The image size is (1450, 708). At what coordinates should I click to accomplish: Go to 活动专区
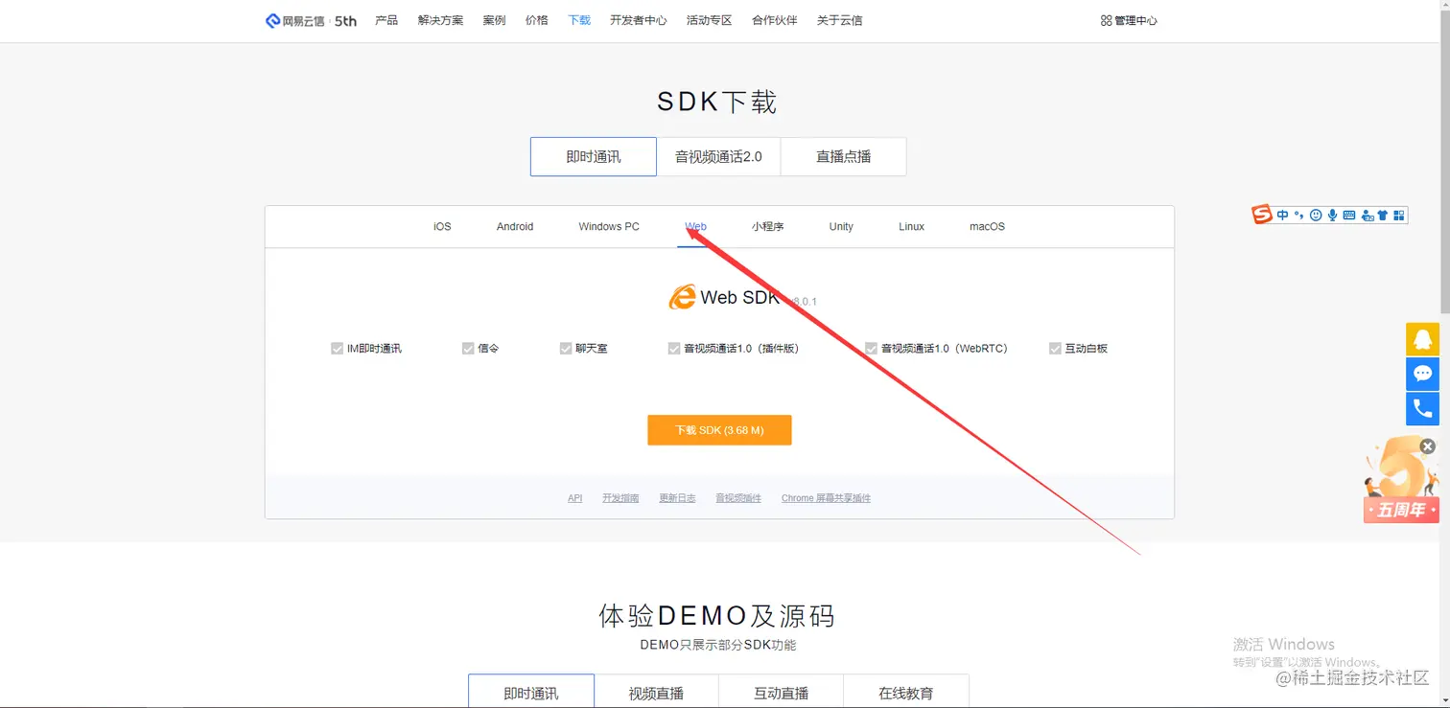point(710,20)
